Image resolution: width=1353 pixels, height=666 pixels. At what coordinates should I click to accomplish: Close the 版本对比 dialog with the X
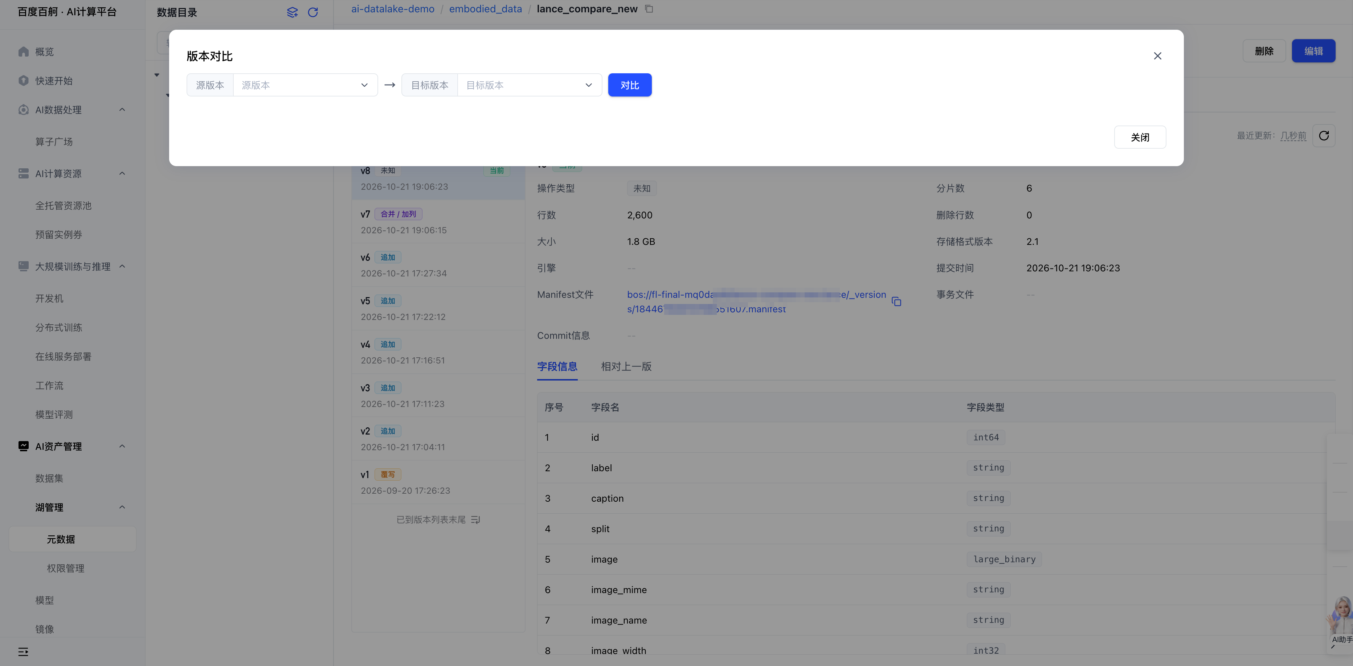point(1158,56)
